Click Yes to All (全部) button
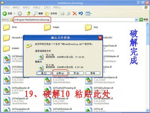This screenshot has width=150, height=113. click(60, 73)
